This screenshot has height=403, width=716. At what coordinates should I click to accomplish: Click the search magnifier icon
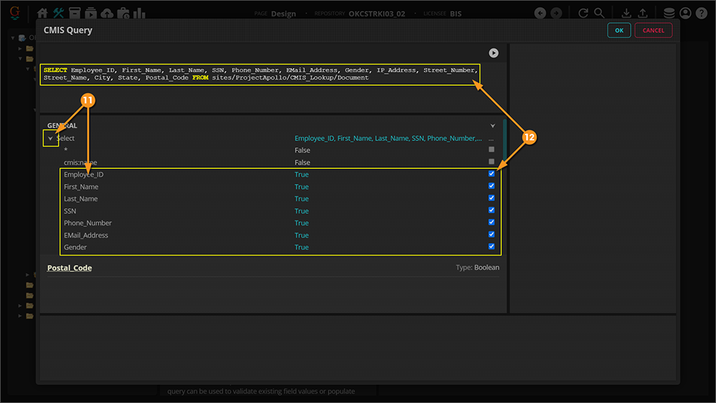tap(599, 14)
